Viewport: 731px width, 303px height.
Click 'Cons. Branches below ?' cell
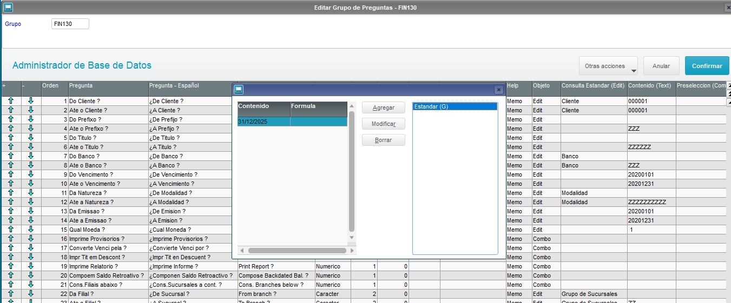[x=276, y=285]
